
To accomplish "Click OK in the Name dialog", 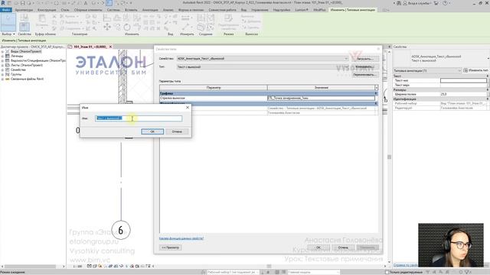I will point(152,131).
